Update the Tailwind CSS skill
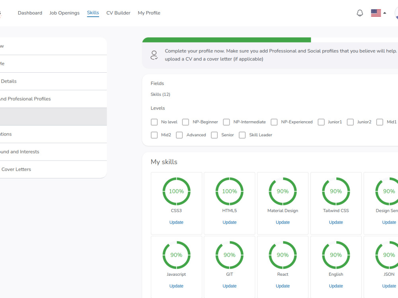This screenshot has width=398, height=298. 336,222
